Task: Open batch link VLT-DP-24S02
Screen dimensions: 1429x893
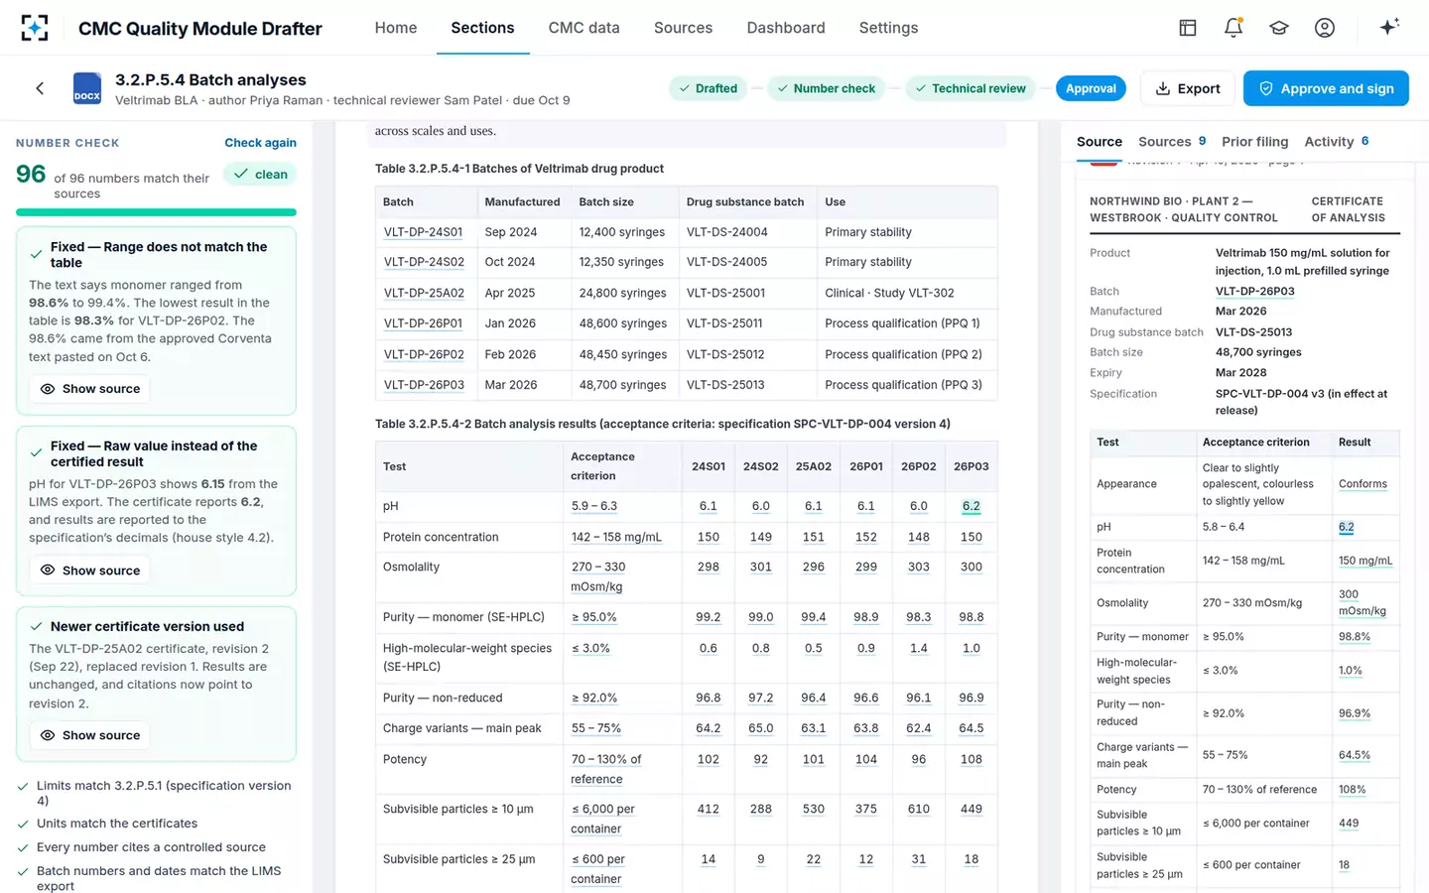Action: [x=424, y=262]
